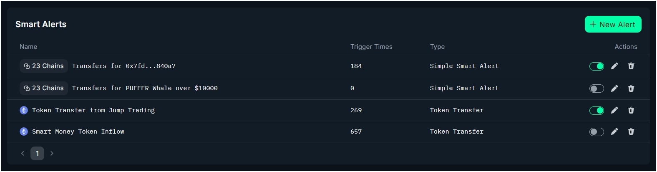Image resolution: width=657 pixels, height=172 pixels.
Task: Go to the next page using right chevron
Action: click(x=52, y=153)
